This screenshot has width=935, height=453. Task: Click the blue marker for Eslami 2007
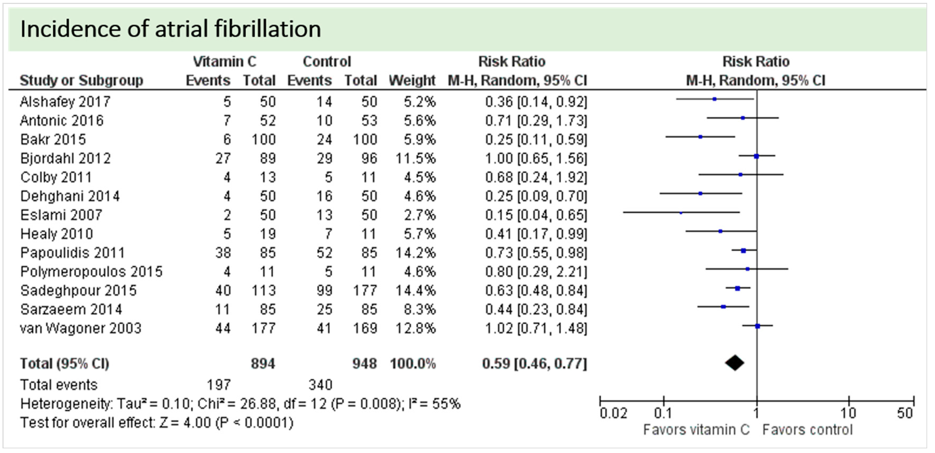(681, 213)
